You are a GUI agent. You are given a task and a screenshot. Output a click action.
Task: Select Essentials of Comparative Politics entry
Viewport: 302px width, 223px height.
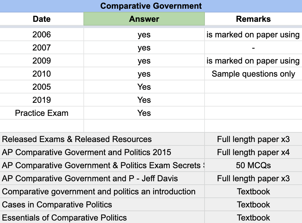64,218
